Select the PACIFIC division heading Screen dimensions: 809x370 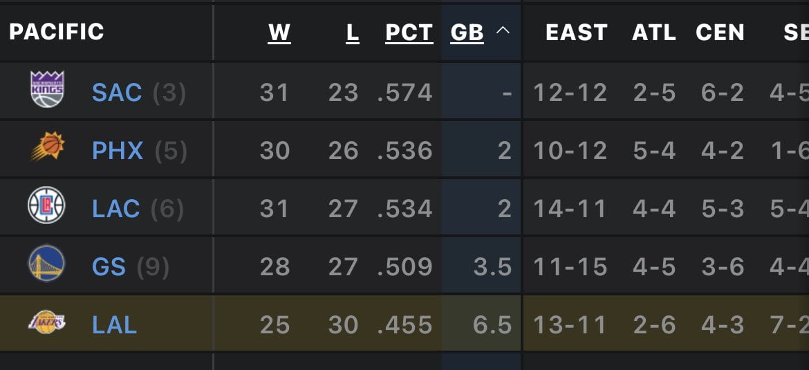coord(57,32)
